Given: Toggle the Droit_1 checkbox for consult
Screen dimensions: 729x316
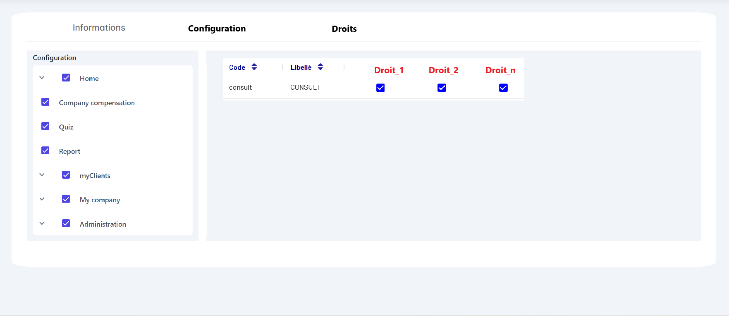Looking at the screenshot, I should [380, 88].
